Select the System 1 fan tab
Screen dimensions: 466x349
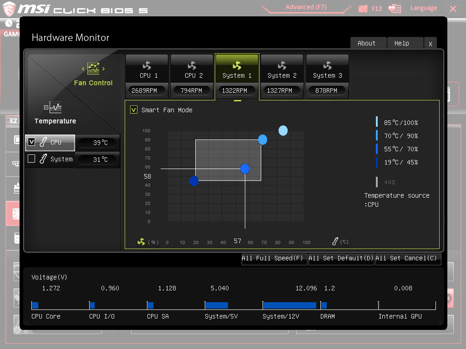coord(237,76)
